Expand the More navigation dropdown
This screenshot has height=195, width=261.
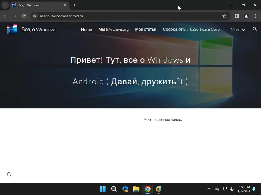pyautogui.click(x=238, y=30)
